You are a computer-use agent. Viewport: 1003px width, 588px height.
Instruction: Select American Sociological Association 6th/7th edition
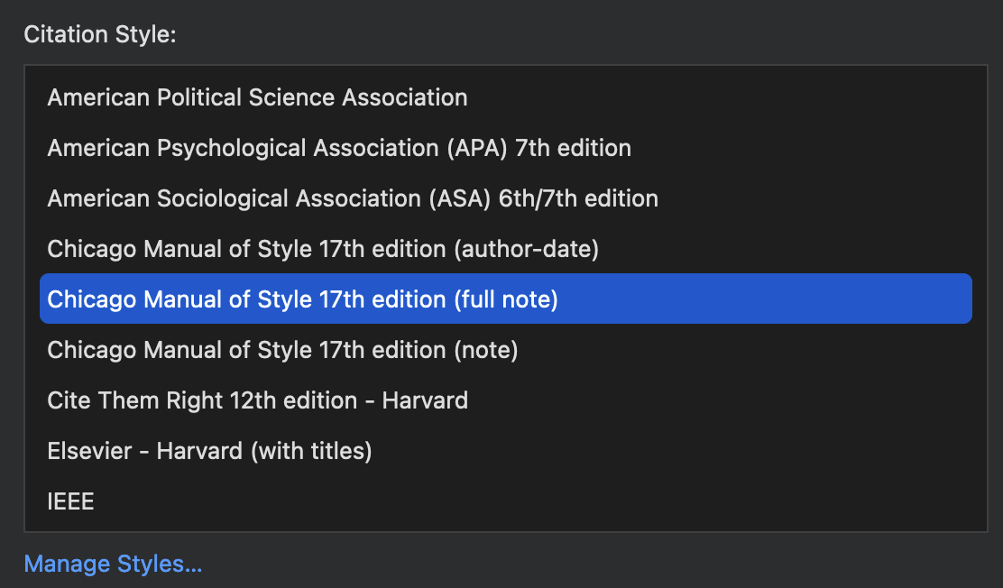coord(353,198)
